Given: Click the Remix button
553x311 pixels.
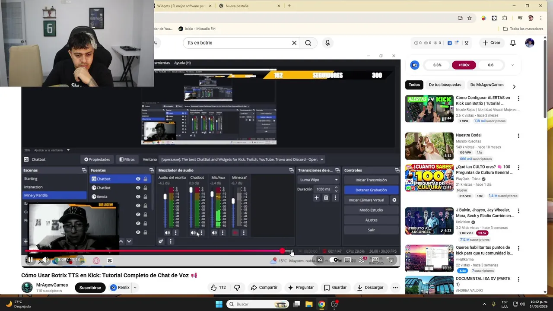Looking at the screenshot, I should click(120, 287).
